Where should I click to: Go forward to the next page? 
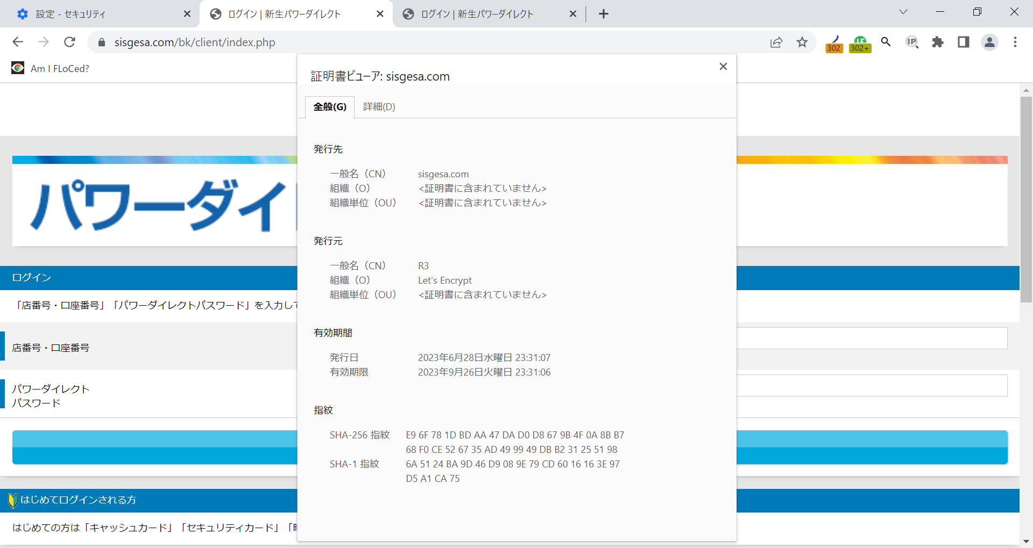tap(44, 42)
